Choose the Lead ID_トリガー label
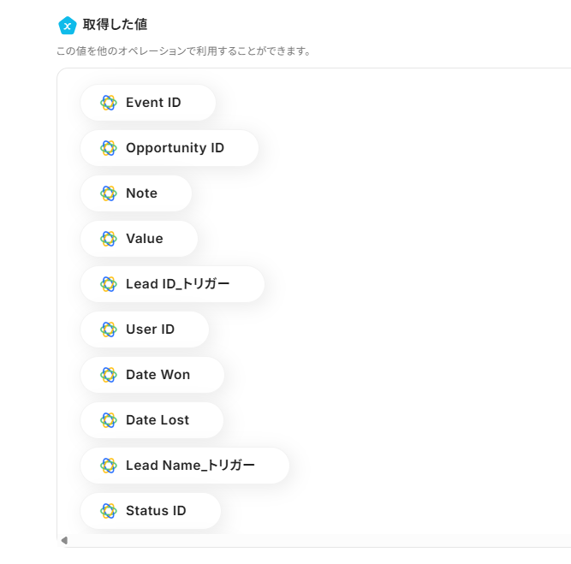Screen dimensions: 571x564 [177, 284]
